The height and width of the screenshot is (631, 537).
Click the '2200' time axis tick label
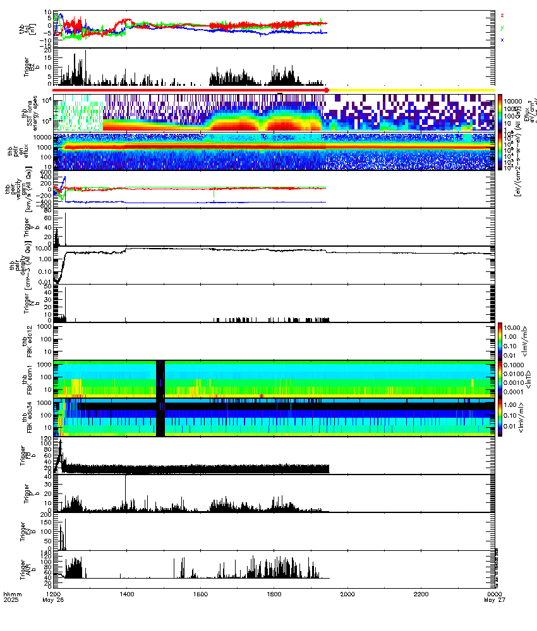421,594
